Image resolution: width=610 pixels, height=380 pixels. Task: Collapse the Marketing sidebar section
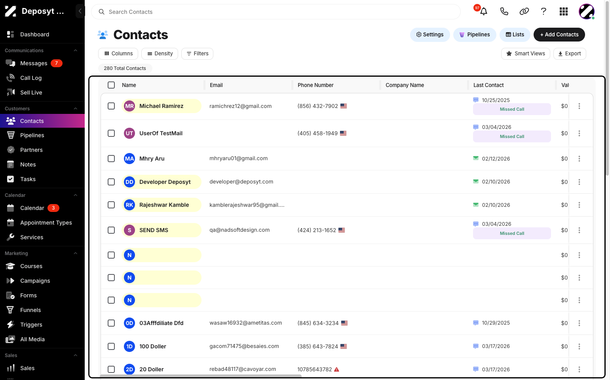coord(76,253)
